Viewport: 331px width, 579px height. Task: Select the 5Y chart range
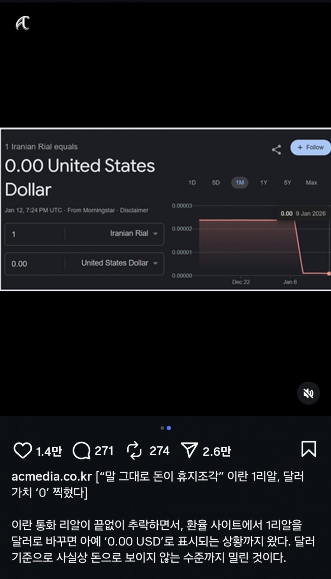[287, 182]
